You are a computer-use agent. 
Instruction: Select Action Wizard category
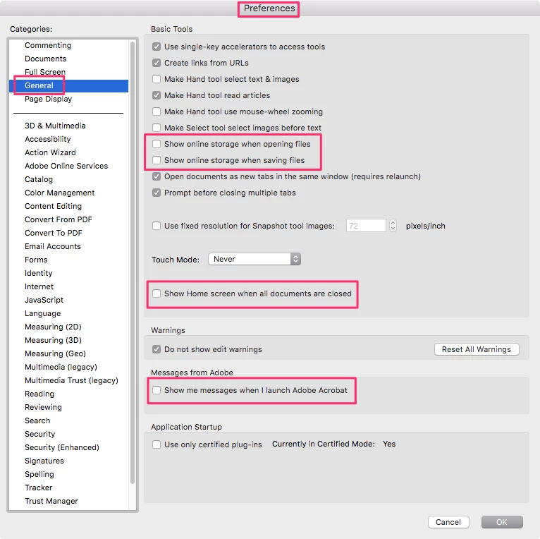tap(50, 152)
